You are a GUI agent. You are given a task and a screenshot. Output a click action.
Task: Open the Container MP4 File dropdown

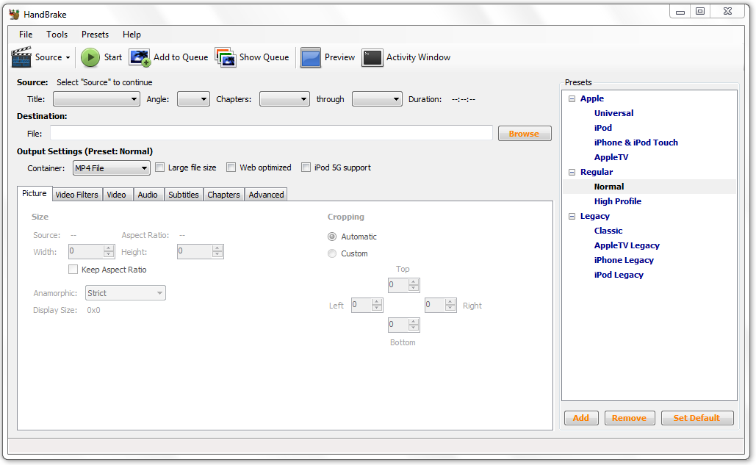click(112, 167)
